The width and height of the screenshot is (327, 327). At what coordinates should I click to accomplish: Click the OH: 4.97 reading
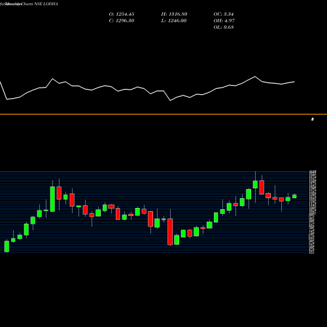[x=224, y=21]
